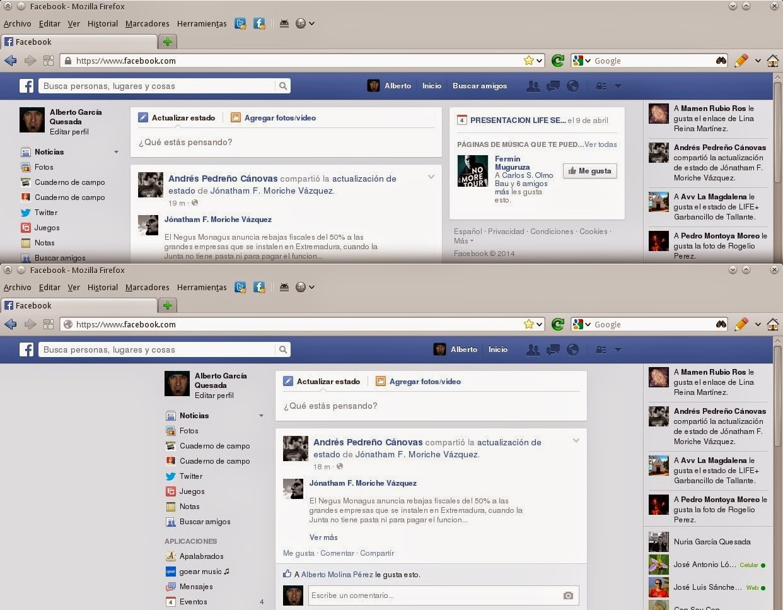Click the home icon in the lower Firefox window
783x610 pixels.
773,324
